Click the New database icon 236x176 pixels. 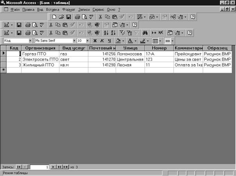pyautogui.click(x=54, y=17)
